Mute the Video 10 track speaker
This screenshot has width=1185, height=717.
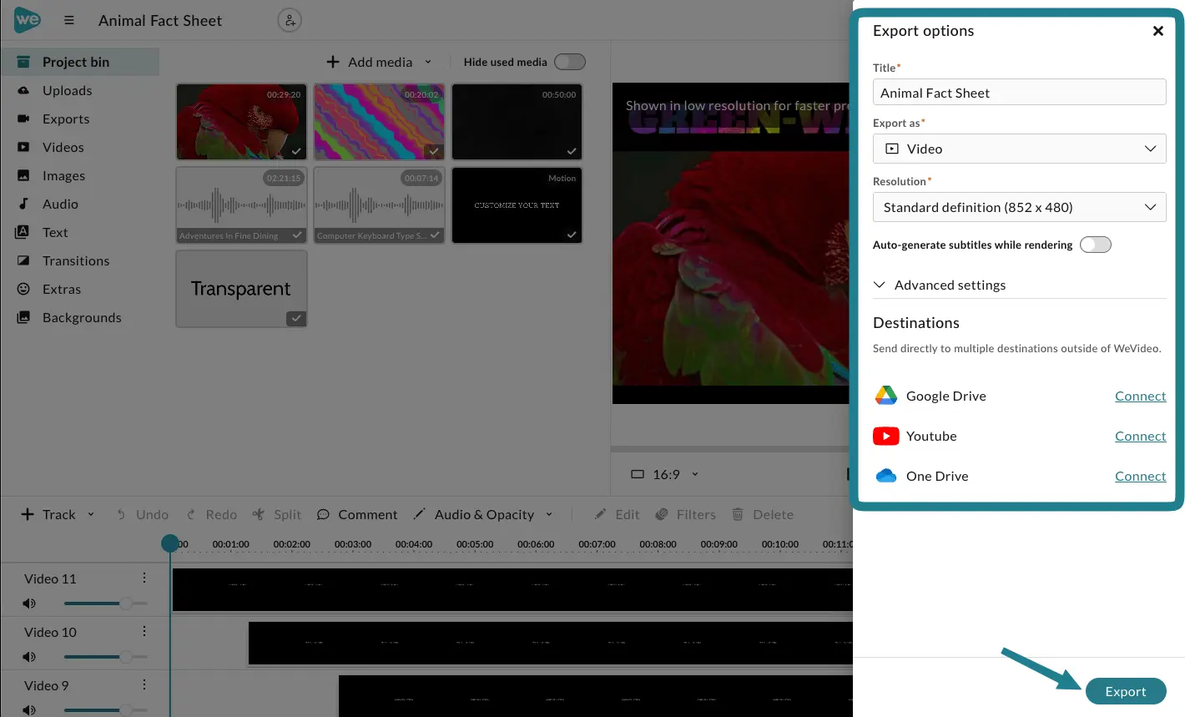(29, 657)
